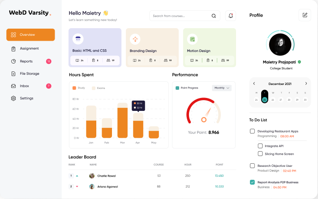Click Ariana Agarwal's avatar
The image size is (318, 199).
click(92, 186)
